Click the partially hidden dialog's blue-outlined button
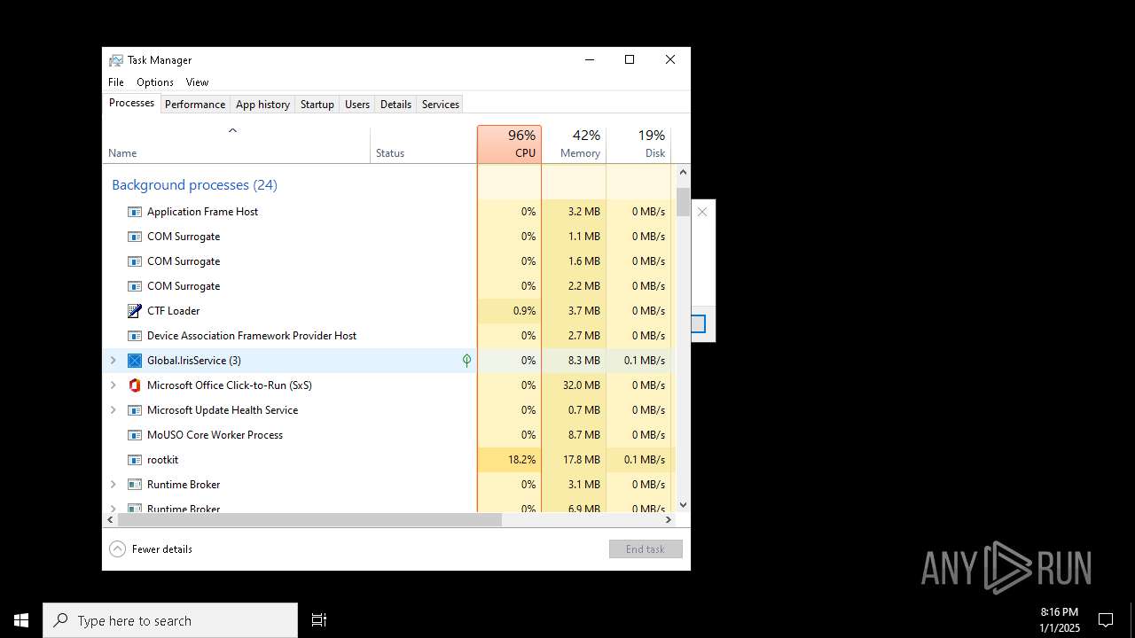 click(x=699, y=324)
